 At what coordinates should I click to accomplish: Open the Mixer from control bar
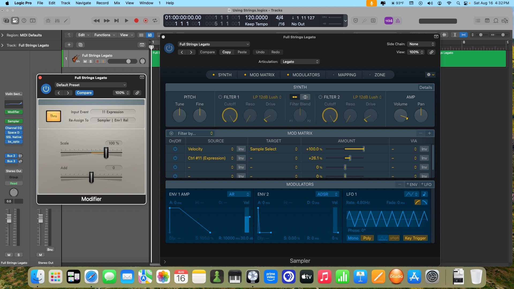click(57, 21)
